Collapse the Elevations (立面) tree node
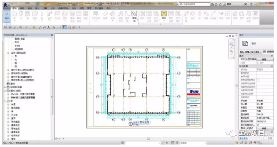The image size is (277, 147). [8, 52]
